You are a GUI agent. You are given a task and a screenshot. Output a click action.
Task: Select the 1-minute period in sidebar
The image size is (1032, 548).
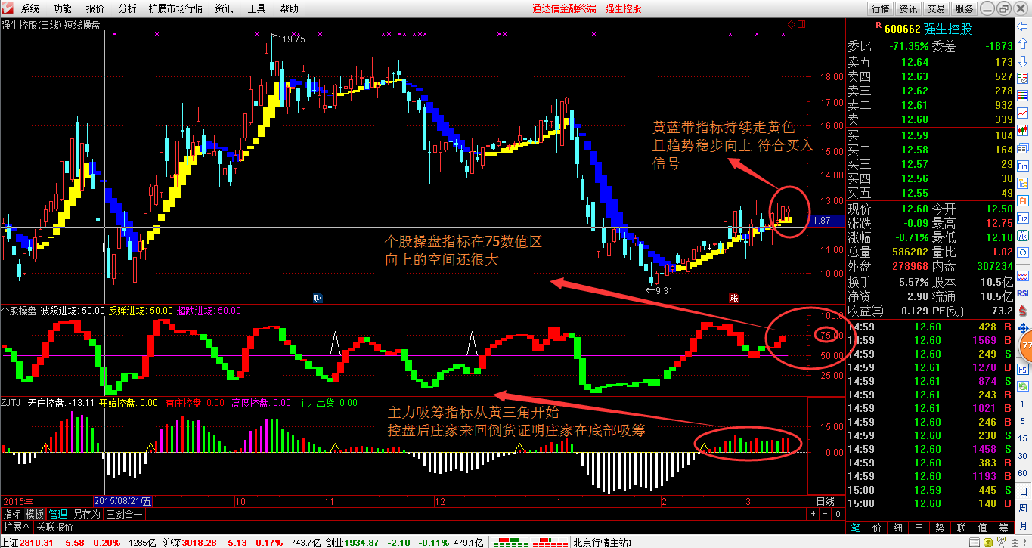[x=1022, y=404]
